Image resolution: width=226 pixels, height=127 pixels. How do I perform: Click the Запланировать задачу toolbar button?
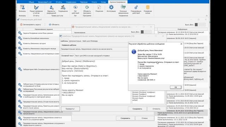coord(30,25)
